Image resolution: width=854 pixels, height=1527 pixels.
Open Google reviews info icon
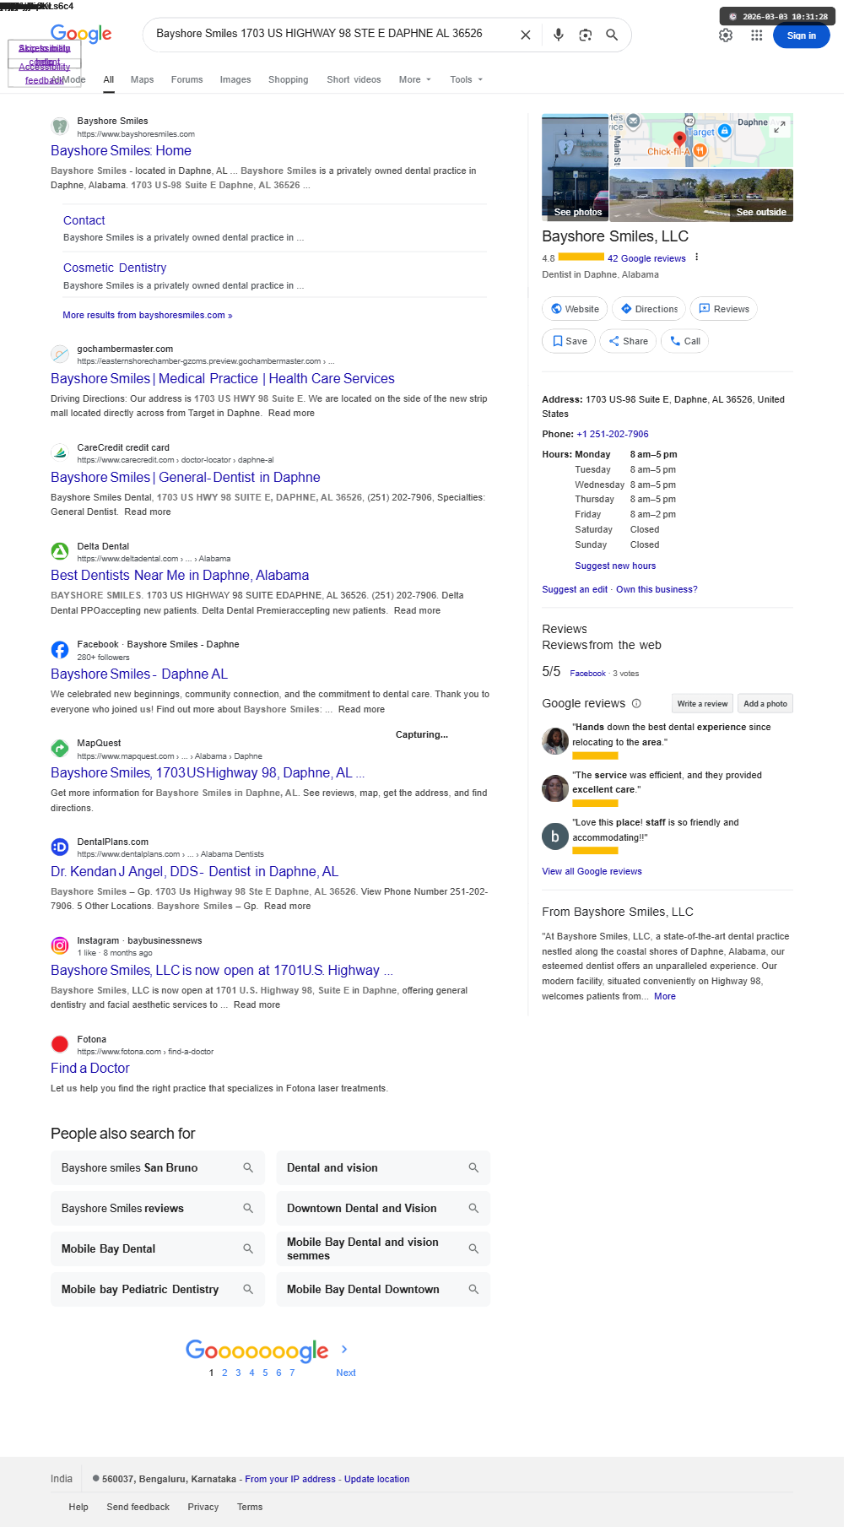pos(636,703)
